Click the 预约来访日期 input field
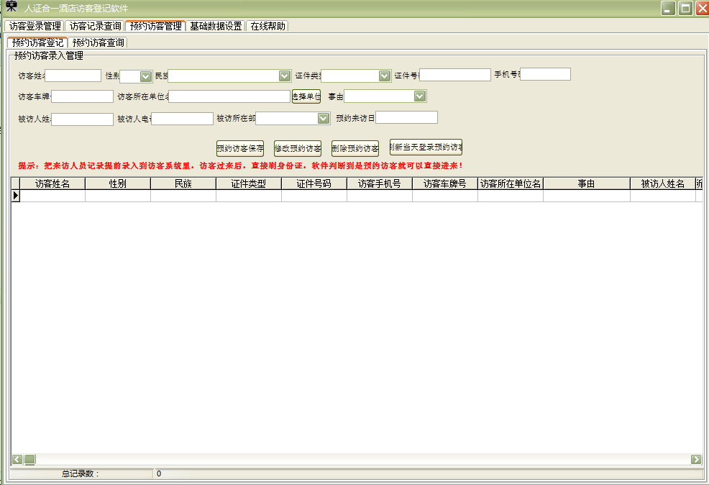This screenshot has height=485, width=709. point(406,117)
